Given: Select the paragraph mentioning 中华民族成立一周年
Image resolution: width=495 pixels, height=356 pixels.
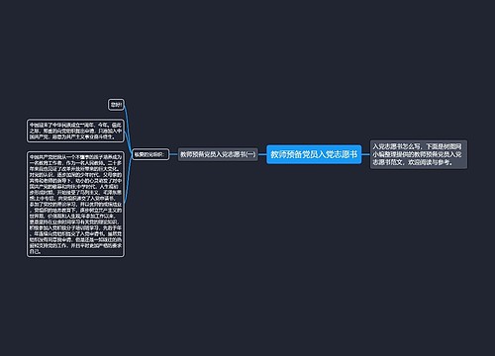Looking at the screenshot, I should click(x=75, y=131).
